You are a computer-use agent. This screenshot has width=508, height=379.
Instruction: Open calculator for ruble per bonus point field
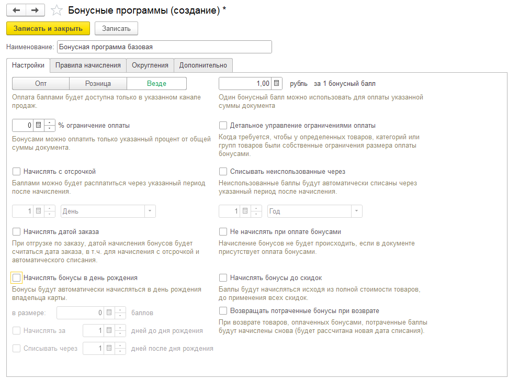276,83
